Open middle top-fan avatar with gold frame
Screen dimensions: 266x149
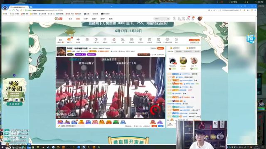(x=183, y=61)
